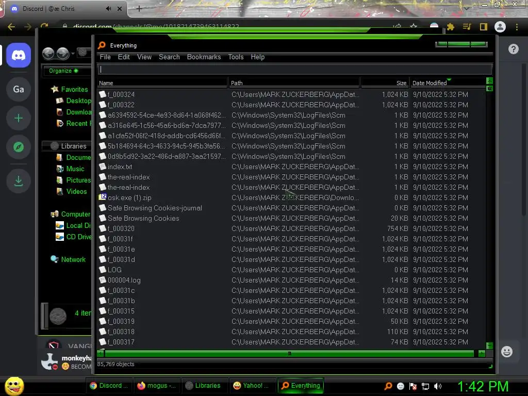
Task: Click Everything search input field
Action: pyautogui.click(x=295, y=70)
